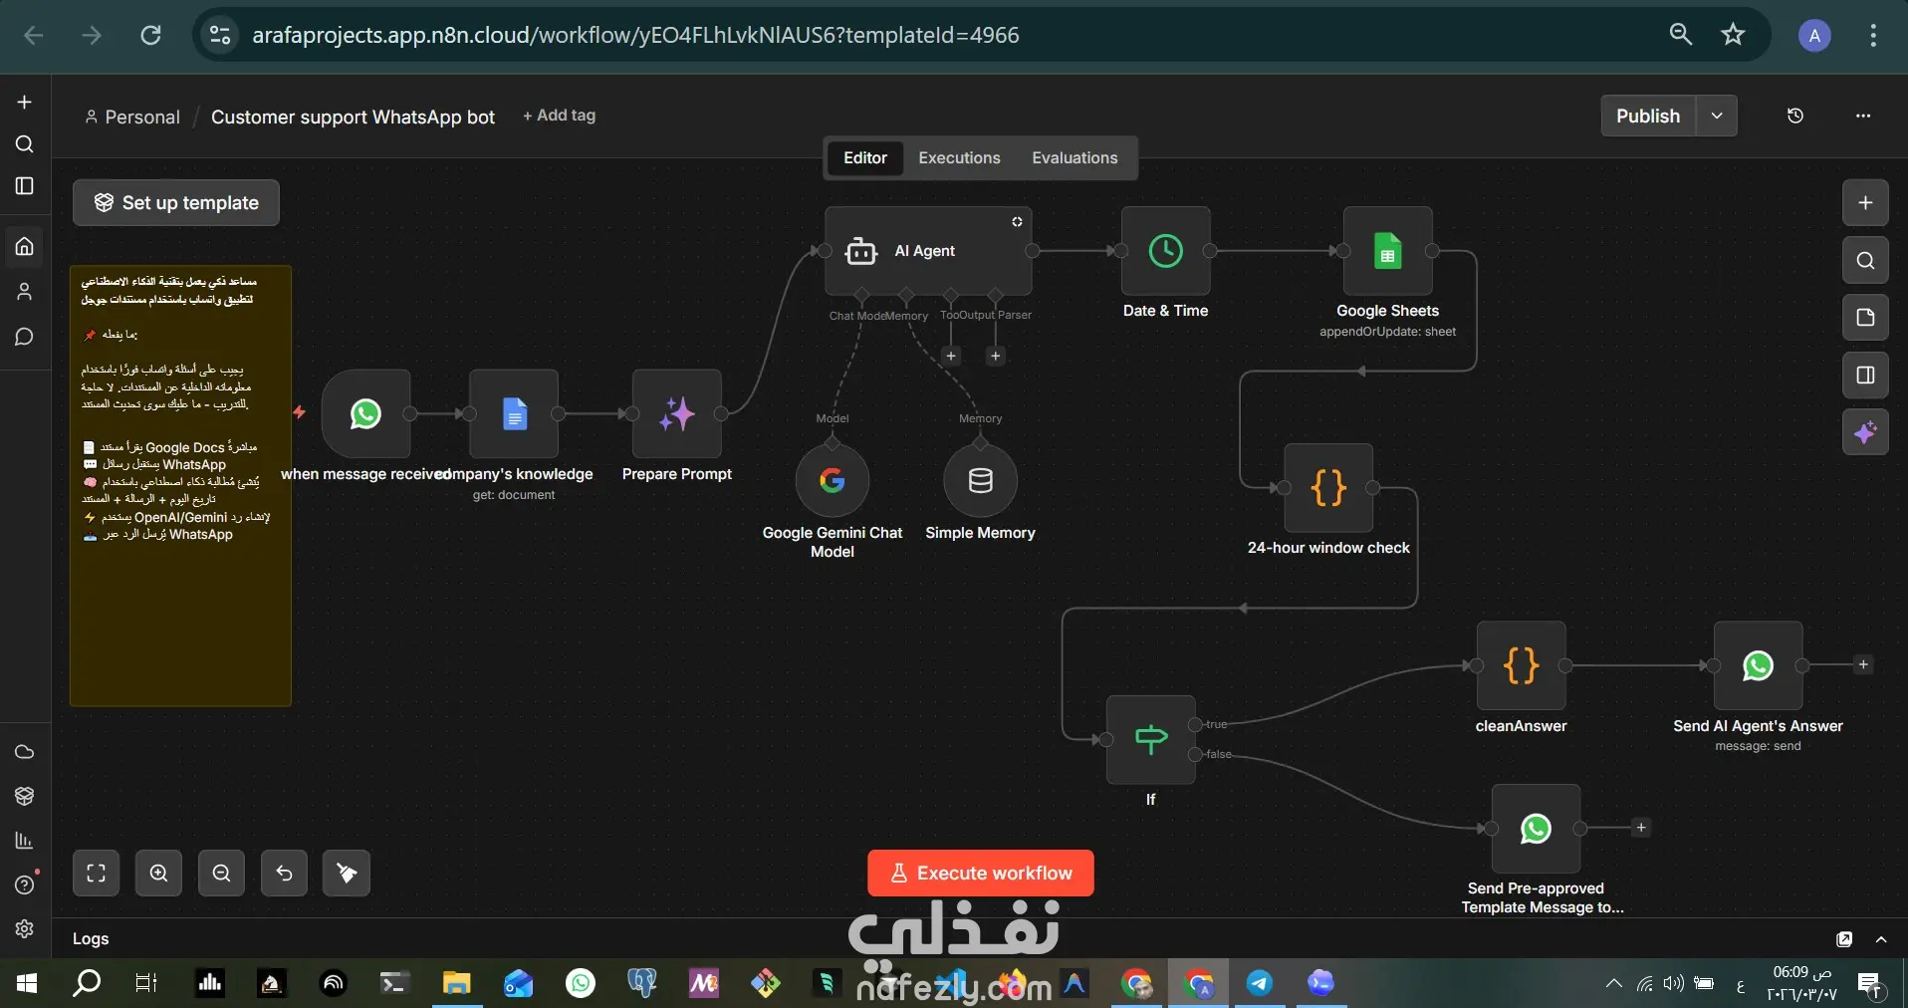Select the Google Gemini Chat Model node

click(x=833, y=481)
